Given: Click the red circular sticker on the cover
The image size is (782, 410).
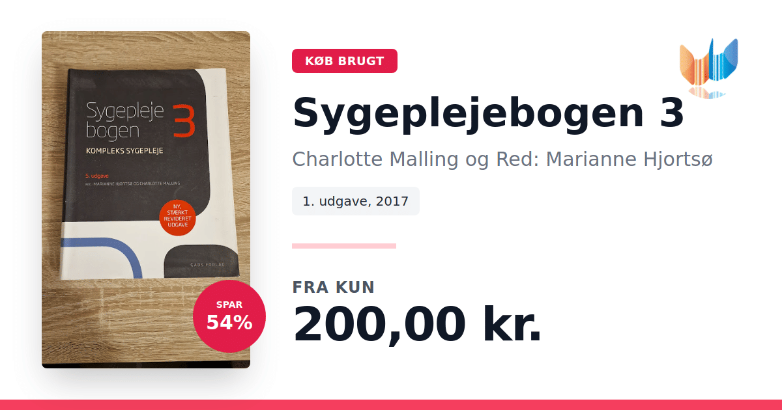Looking at the screenshot, I should click(x=178, y=219).
